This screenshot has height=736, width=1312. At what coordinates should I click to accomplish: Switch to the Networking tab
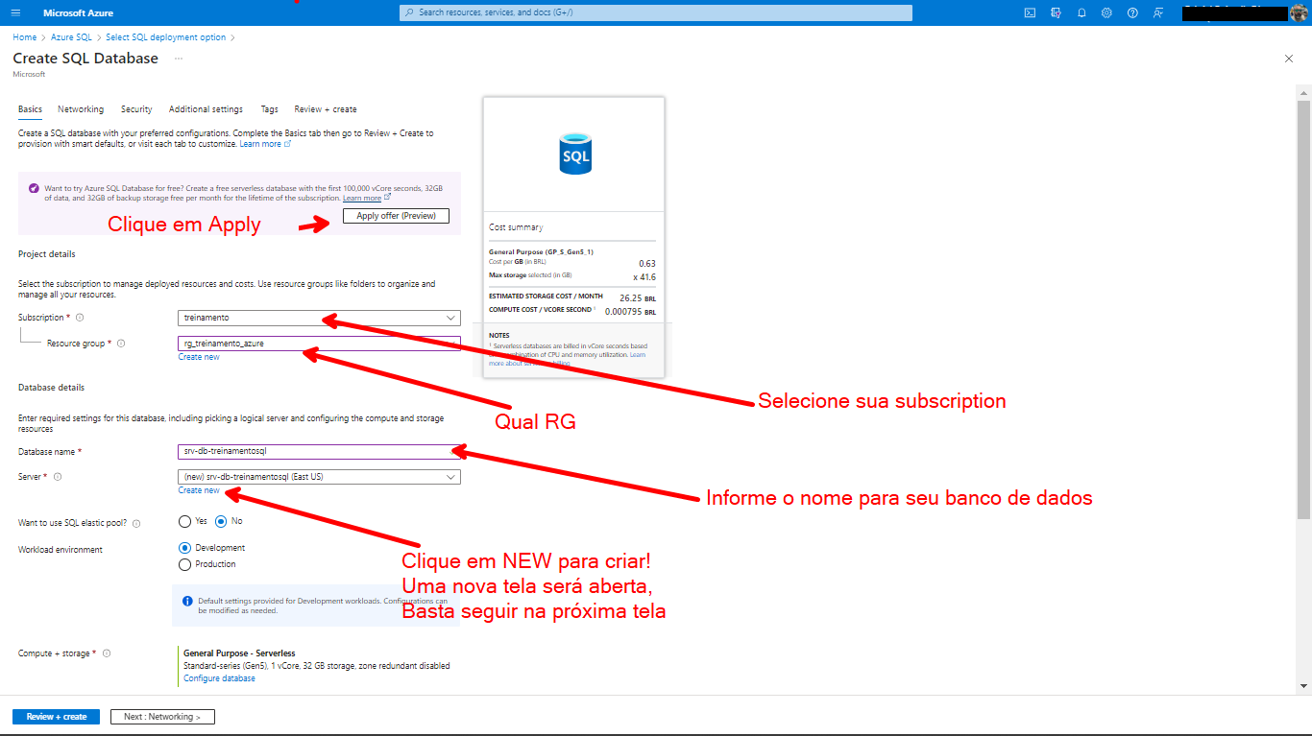point(81,108)
